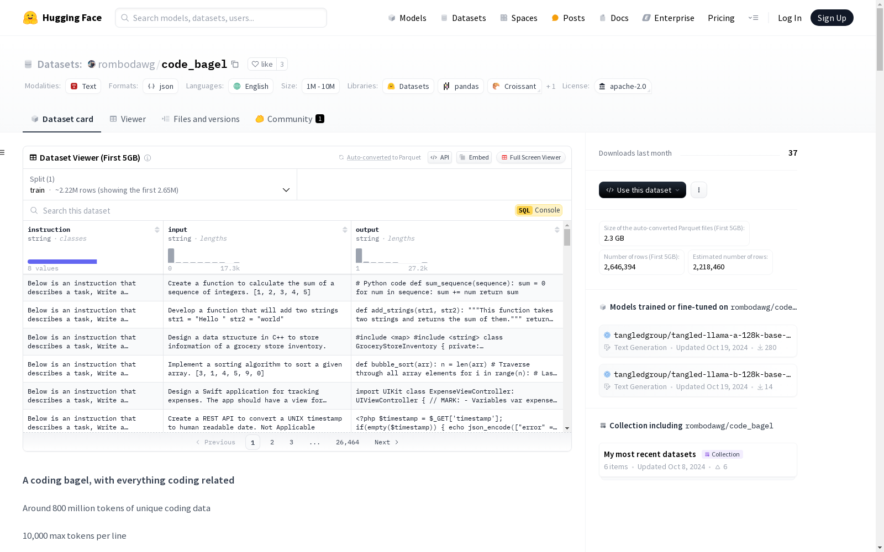884x552 pixels.
Task: Copy the dataset name with the copy icon
Action: [x=235, y=65]
